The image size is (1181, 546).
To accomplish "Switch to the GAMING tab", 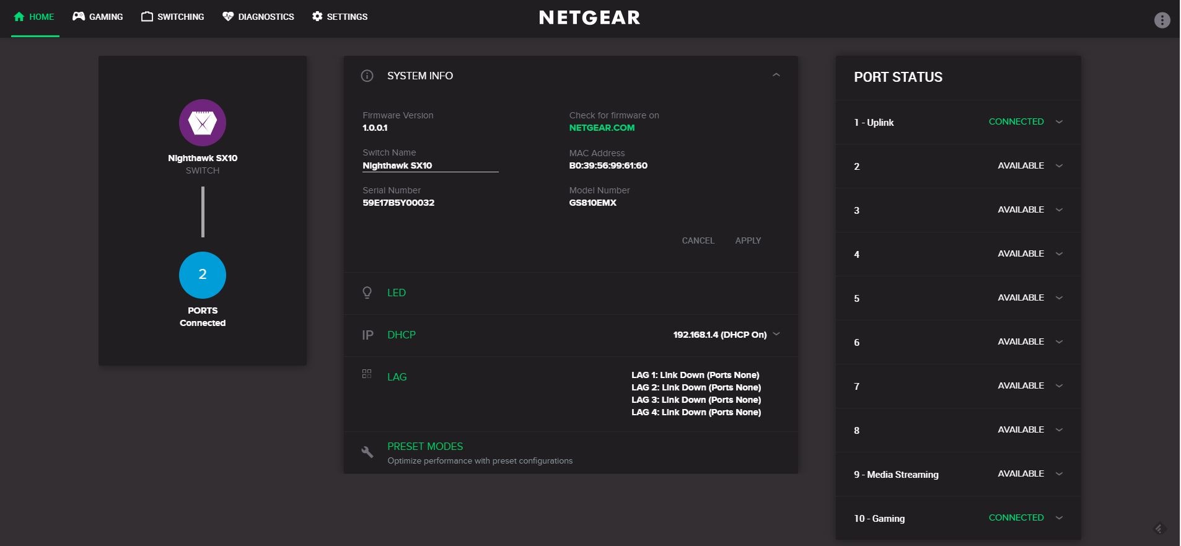I will (97, 17).
